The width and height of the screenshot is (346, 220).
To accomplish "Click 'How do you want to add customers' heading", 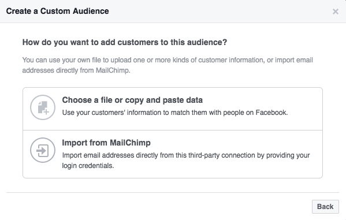I will [x=125, y=42].
